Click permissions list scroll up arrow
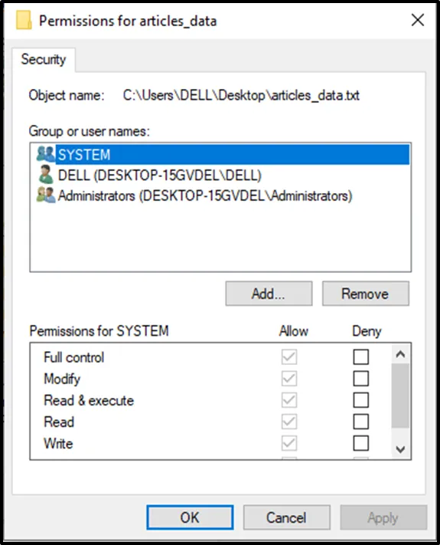This screenshot has width=440, height=545. [400, 354]
